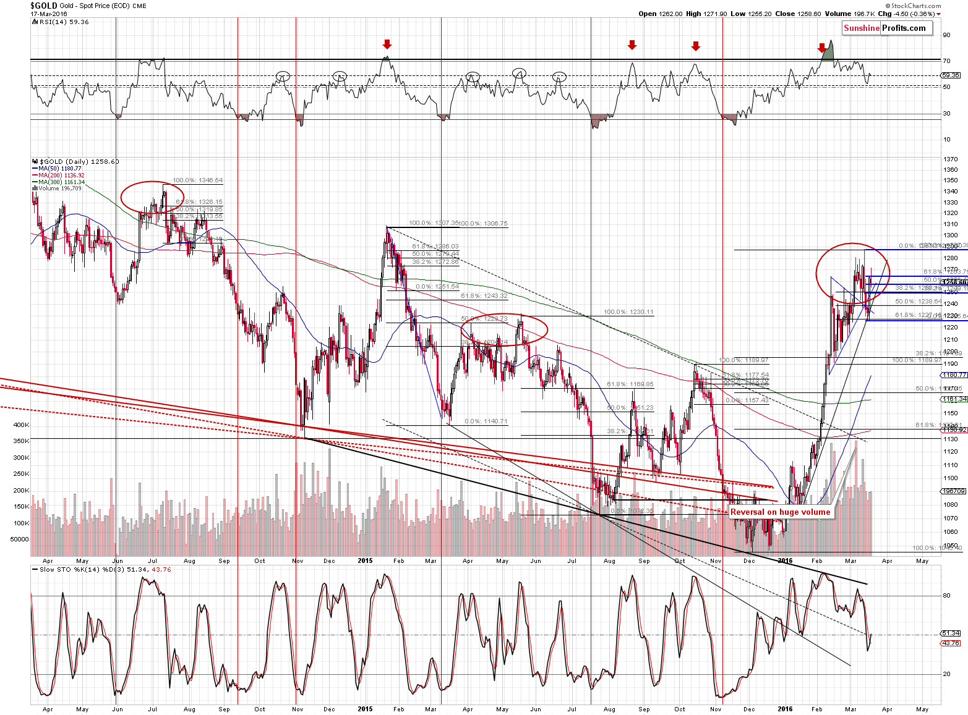Click the Fibonacci label 0.0%: 1251.54
Image resolution: width=968 pixels, height=715 pixels.
pyautogui.click(x=437, y=287)
